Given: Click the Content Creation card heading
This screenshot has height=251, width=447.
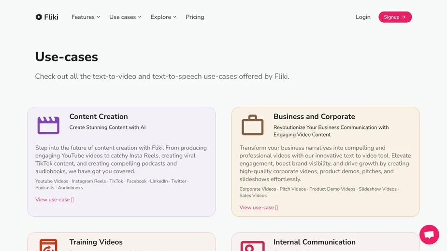Looking at the screenshot, I should pos(99,116).
